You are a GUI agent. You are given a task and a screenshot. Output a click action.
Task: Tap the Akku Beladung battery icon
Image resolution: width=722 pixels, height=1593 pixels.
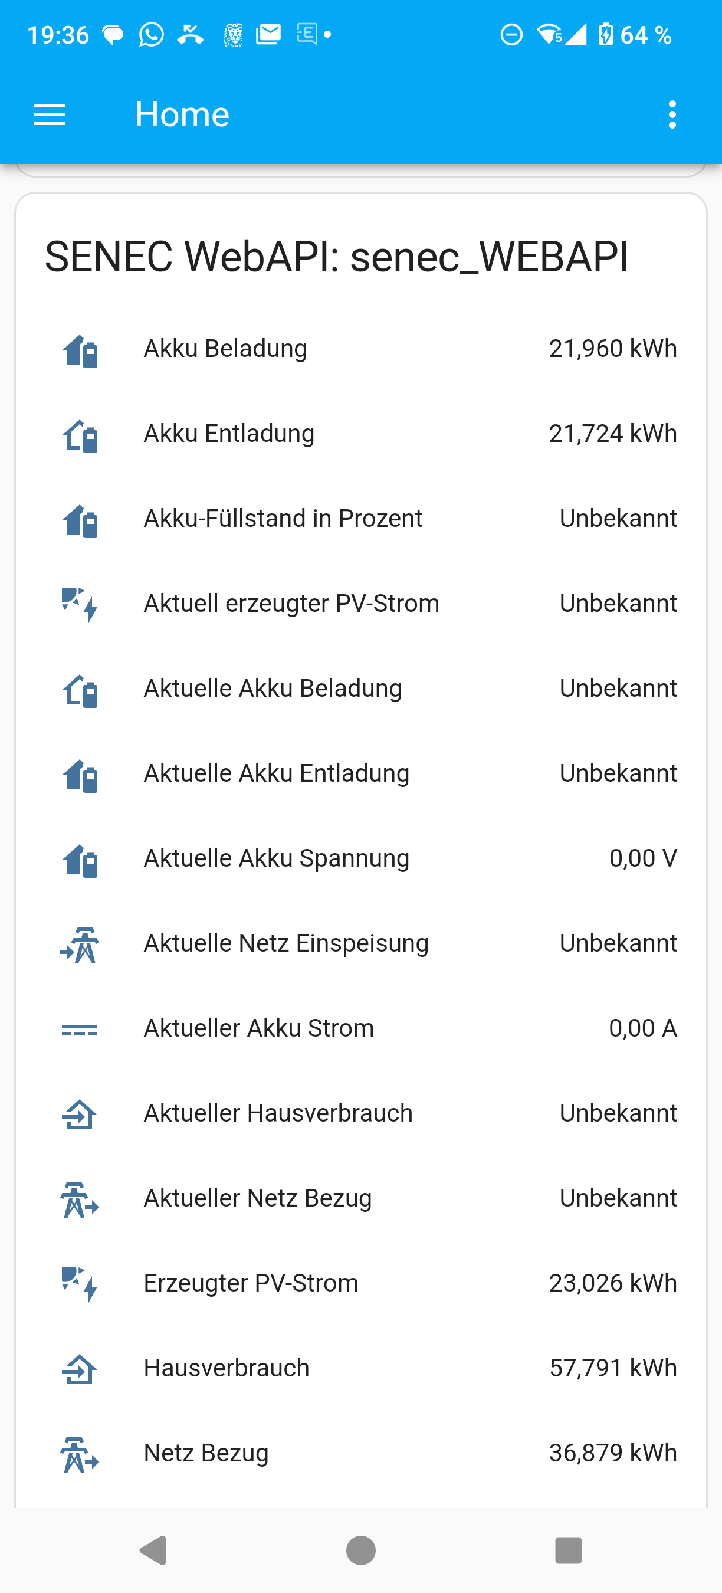click(80, 350)
